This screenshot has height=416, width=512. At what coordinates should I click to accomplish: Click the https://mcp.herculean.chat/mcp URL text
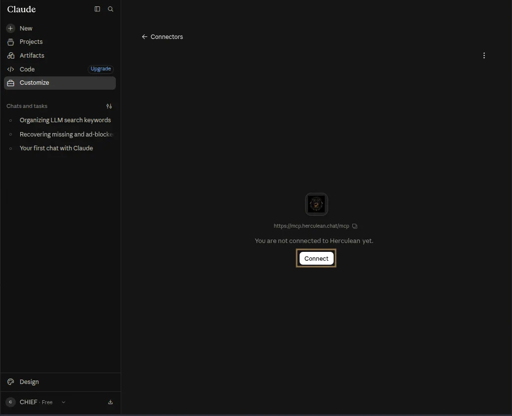pyautogui.click(x=311, y=226)
